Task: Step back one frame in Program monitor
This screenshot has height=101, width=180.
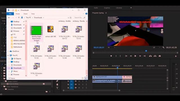Action: coord(131,56)
